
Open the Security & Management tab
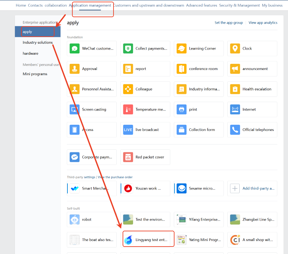[x=239, y=5]
